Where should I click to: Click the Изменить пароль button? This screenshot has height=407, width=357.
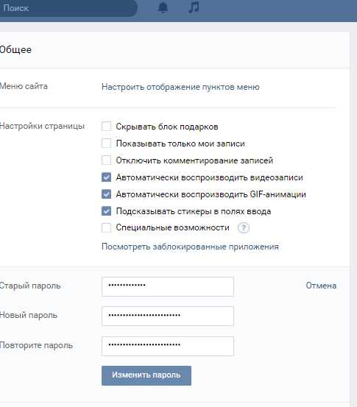[x=146, y=375]
